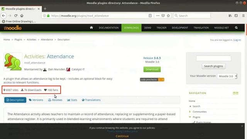
Task: Click the Moodle logo
Action: point(13,28)
